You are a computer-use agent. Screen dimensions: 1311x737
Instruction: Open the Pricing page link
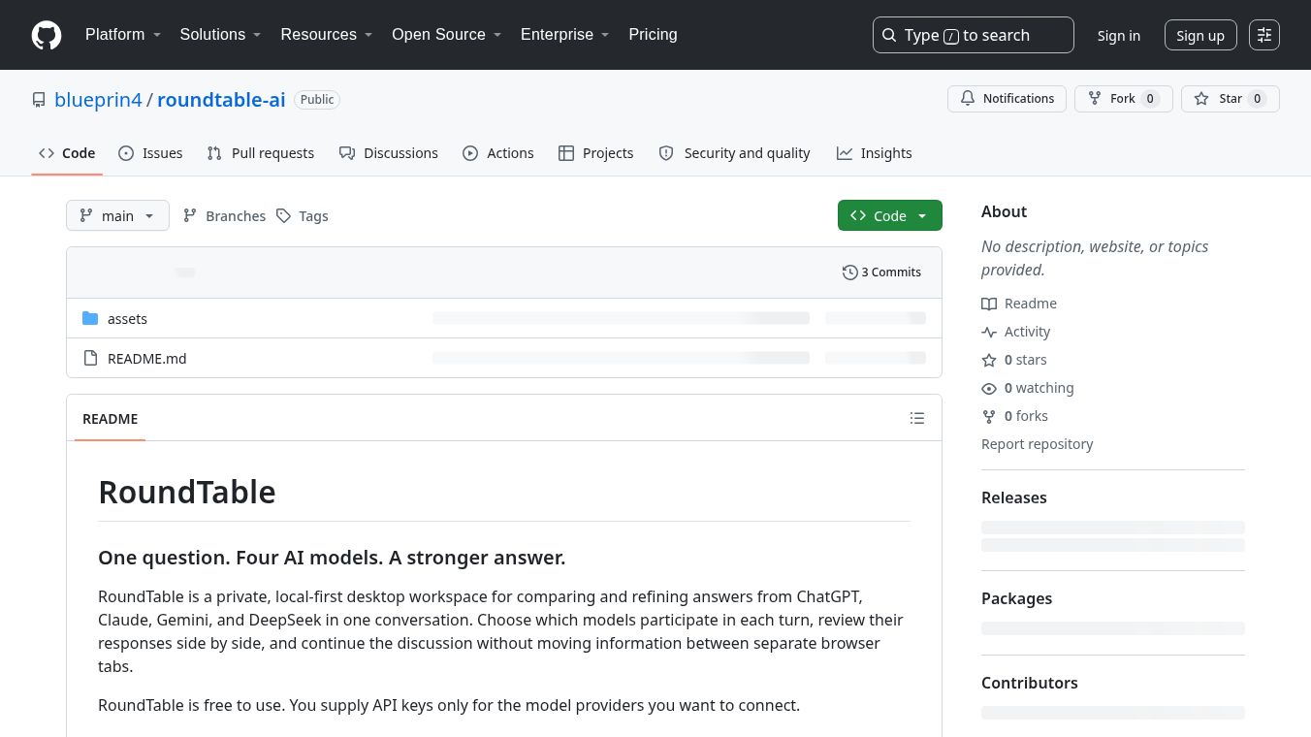click(653, 35)
